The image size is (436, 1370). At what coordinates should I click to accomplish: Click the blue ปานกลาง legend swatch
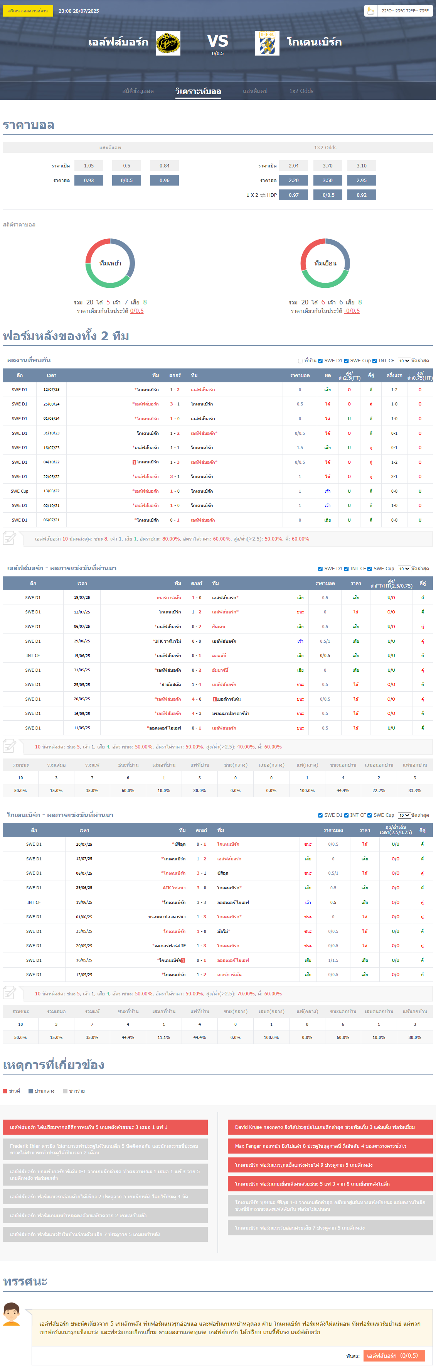tap(31, 1091)
